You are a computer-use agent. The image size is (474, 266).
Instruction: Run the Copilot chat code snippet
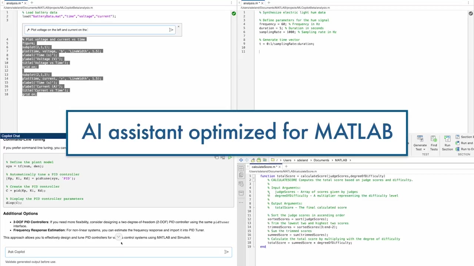point(230,158)
